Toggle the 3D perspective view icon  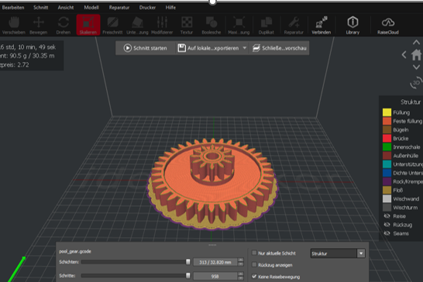(416, 83)
